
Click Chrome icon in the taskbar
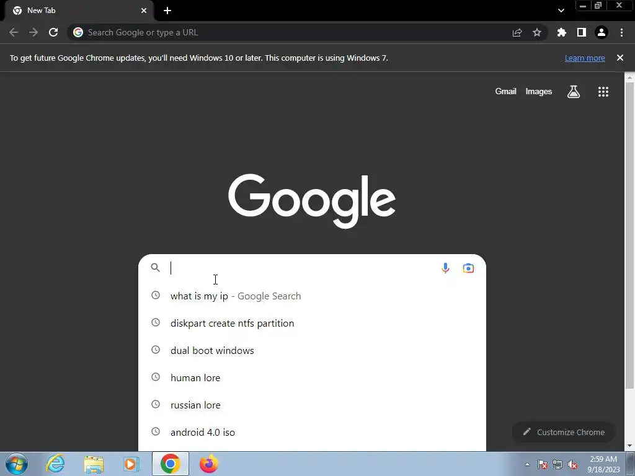pyautogui.click(x=171, y=464)
